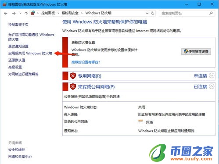Click the separator arrow after 系统和安全 breadcrumb

[82, 13]
